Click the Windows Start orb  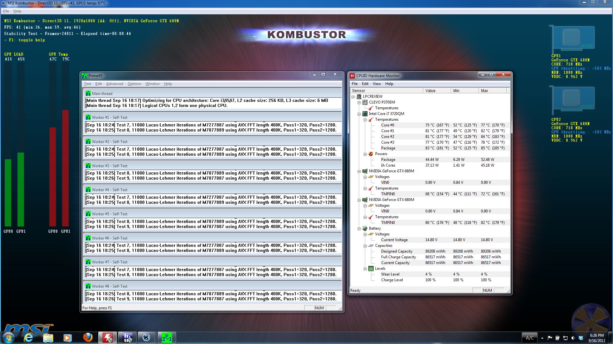pos(9,338)
